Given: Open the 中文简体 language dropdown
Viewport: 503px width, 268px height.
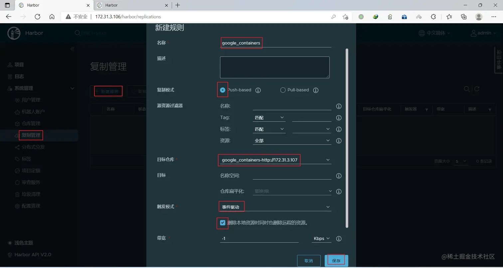Looking at the screenshot, I should 434,33.
